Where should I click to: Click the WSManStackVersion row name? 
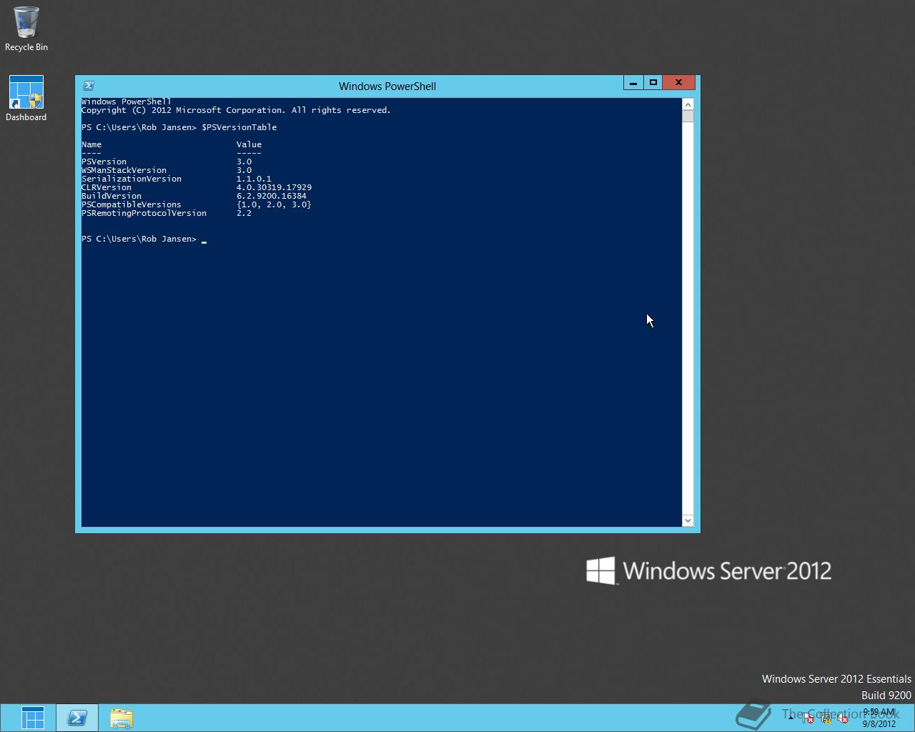click(124, 170)
